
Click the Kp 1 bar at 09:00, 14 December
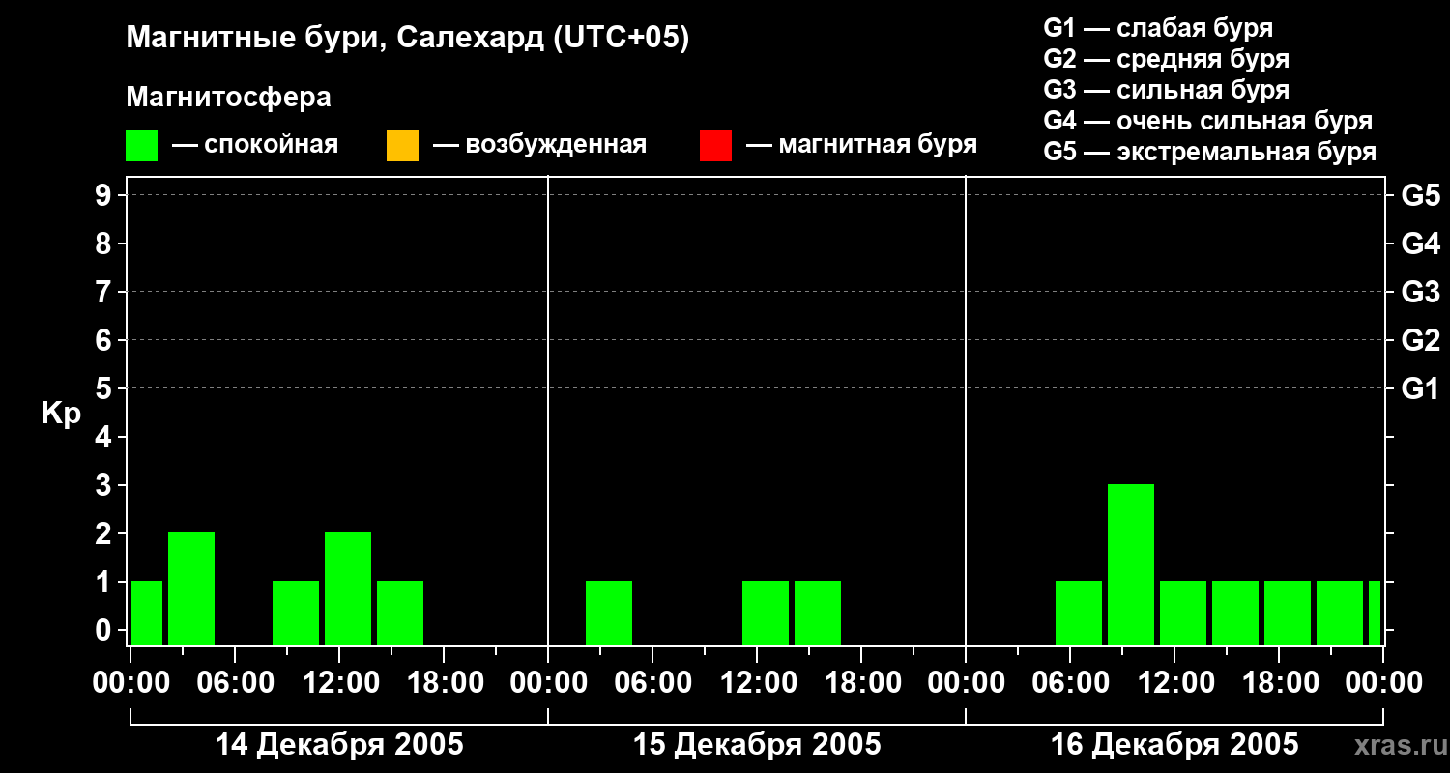[296, 613]
